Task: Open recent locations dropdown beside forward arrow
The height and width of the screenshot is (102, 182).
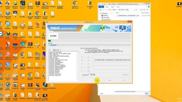Action: point(106,10)
